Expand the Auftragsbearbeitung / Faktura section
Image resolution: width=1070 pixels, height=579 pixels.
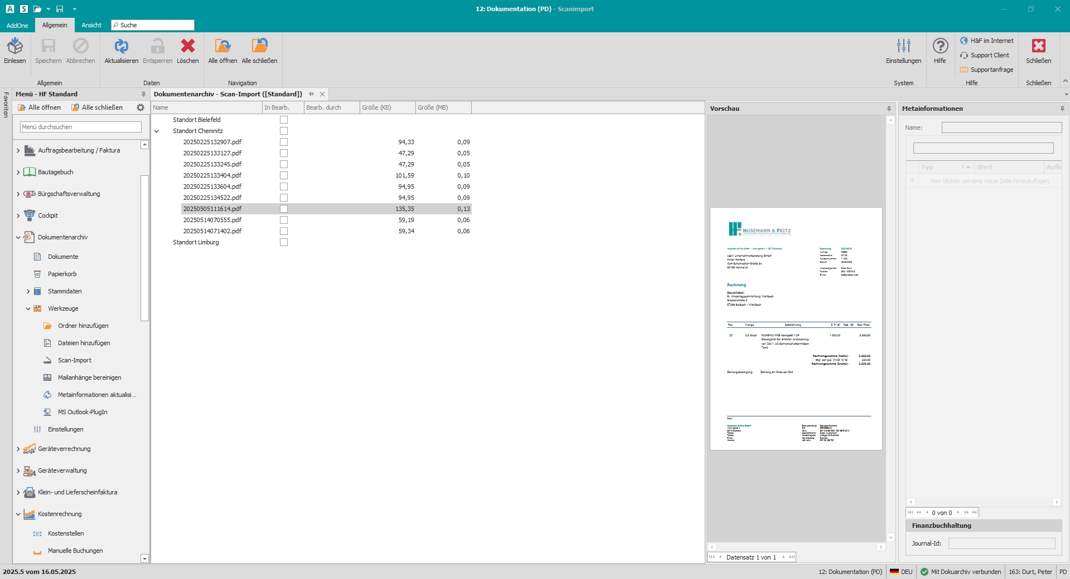tap(17, 150)
